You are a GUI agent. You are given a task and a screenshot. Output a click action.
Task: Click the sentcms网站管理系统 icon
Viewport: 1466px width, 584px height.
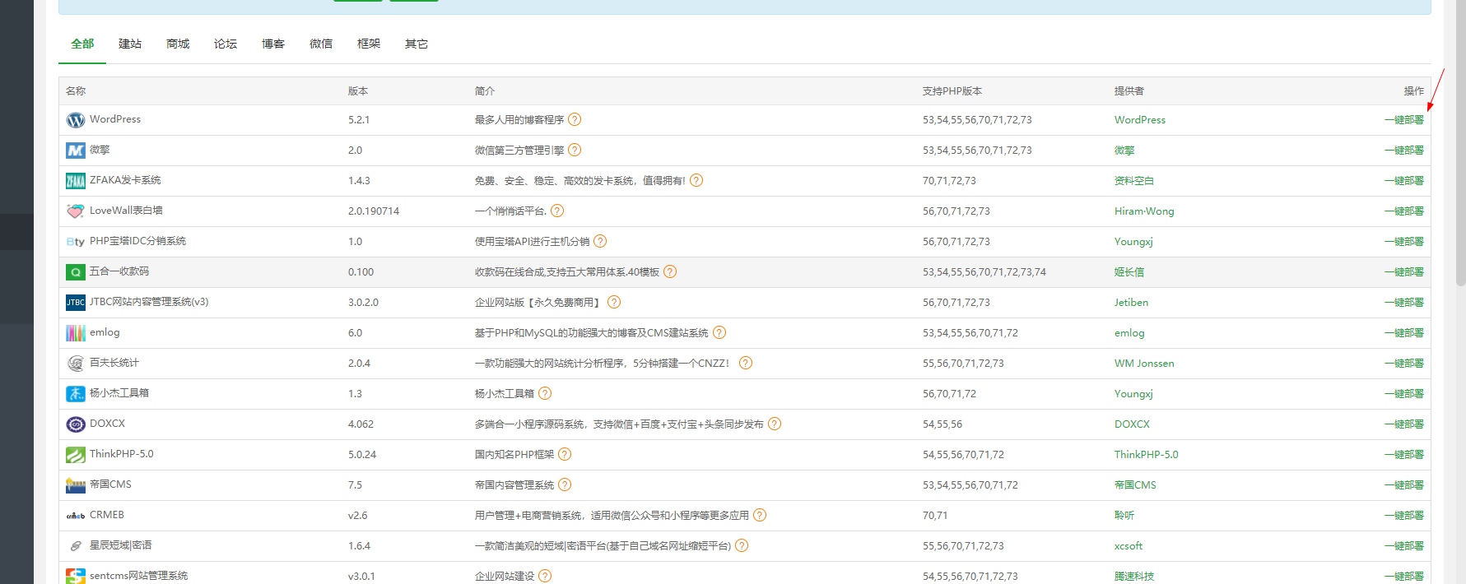[76, 577]
